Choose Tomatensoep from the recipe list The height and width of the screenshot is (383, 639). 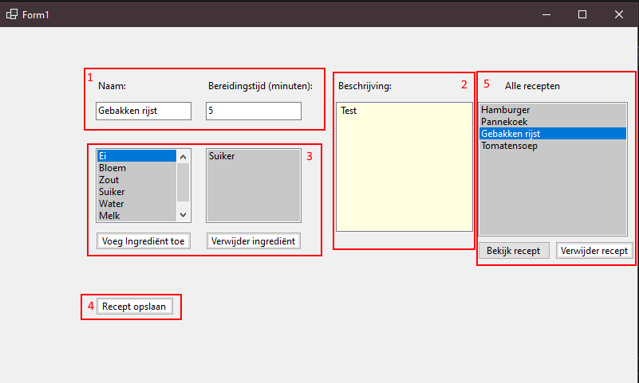552,146
